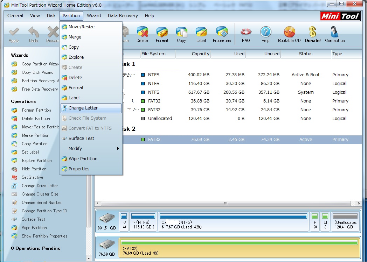This screenshot has height=262, width=367.
Task: Choose Delete Partition in Operations panel
Action: coord(36,119)
